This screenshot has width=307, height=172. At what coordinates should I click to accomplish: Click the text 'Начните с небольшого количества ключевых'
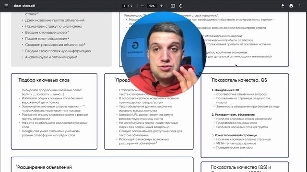click(x=55, y=123)
